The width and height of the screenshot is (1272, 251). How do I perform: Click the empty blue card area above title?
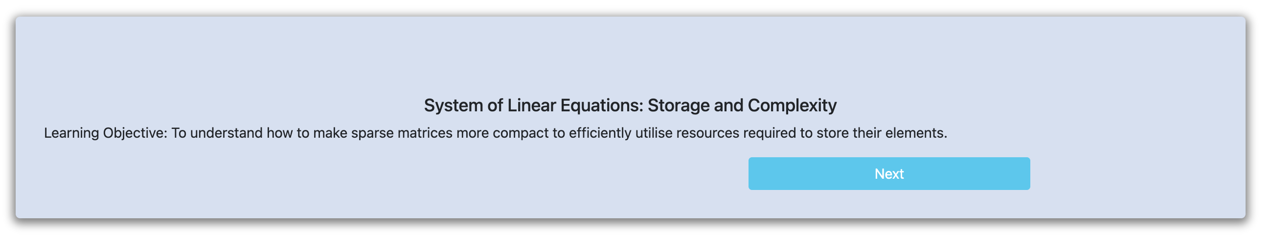tap(630, 54)
